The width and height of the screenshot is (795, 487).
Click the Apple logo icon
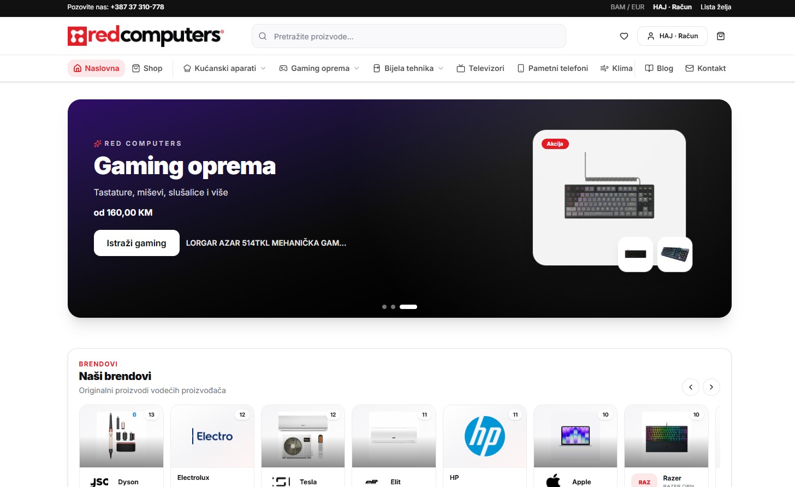[x=554, y=482]
